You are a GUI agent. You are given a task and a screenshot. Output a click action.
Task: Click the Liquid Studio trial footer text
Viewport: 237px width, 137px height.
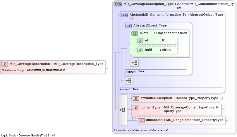(28, 136)
